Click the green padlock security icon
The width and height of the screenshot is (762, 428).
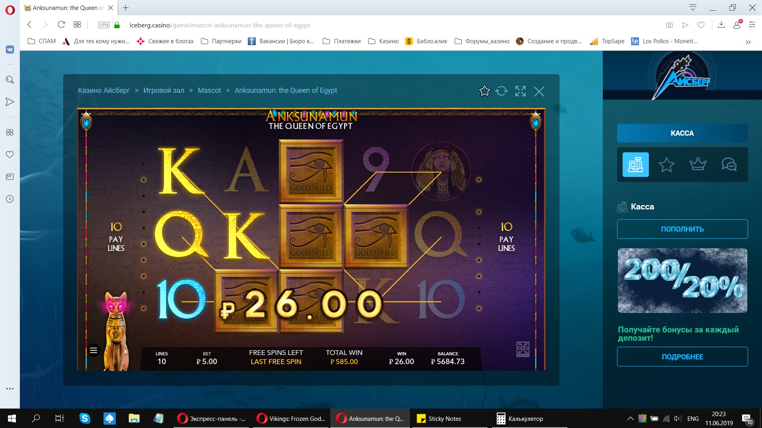point(117,25)
